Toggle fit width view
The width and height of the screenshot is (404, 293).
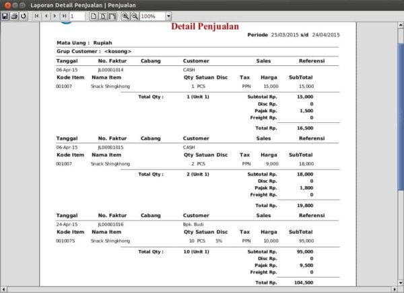coord(112,15)
